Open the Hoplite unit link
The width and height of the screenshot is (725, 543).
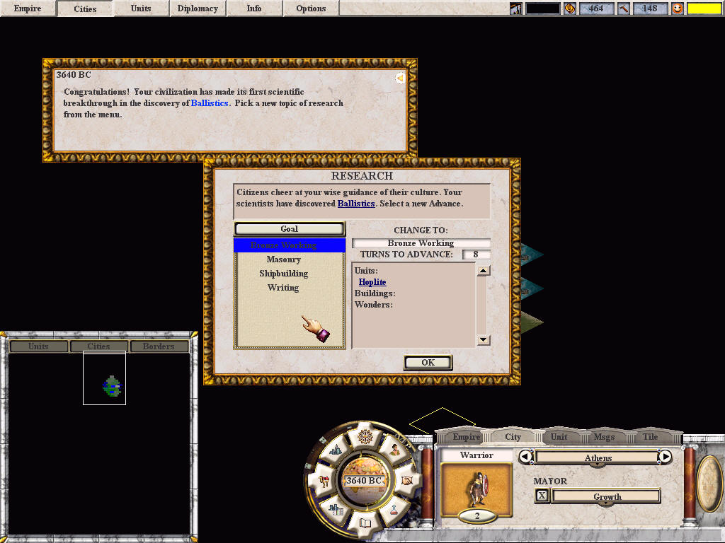(372, 282)
